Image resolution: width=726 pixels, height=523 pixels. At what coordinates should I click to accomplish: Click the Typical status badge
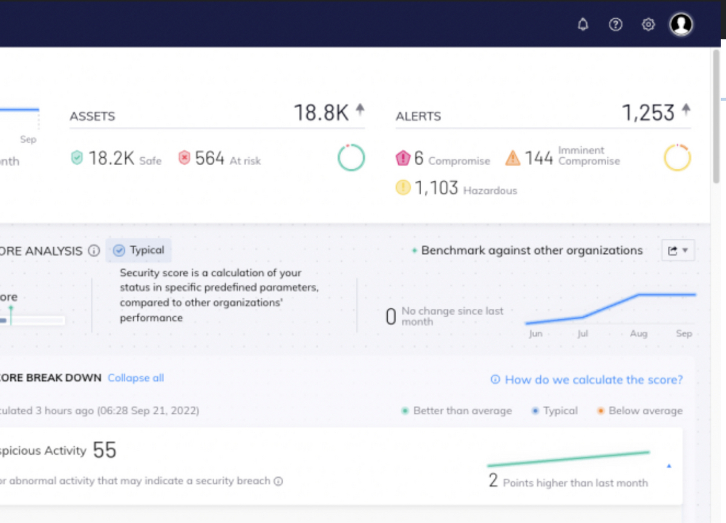point(139,250)
